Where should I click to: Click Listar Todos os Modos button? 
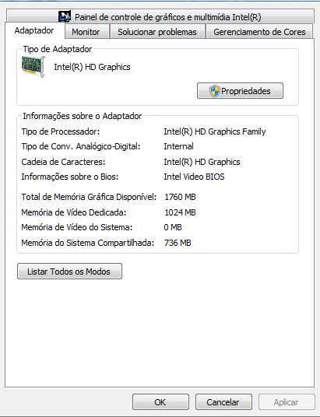(x=69, y=272)
